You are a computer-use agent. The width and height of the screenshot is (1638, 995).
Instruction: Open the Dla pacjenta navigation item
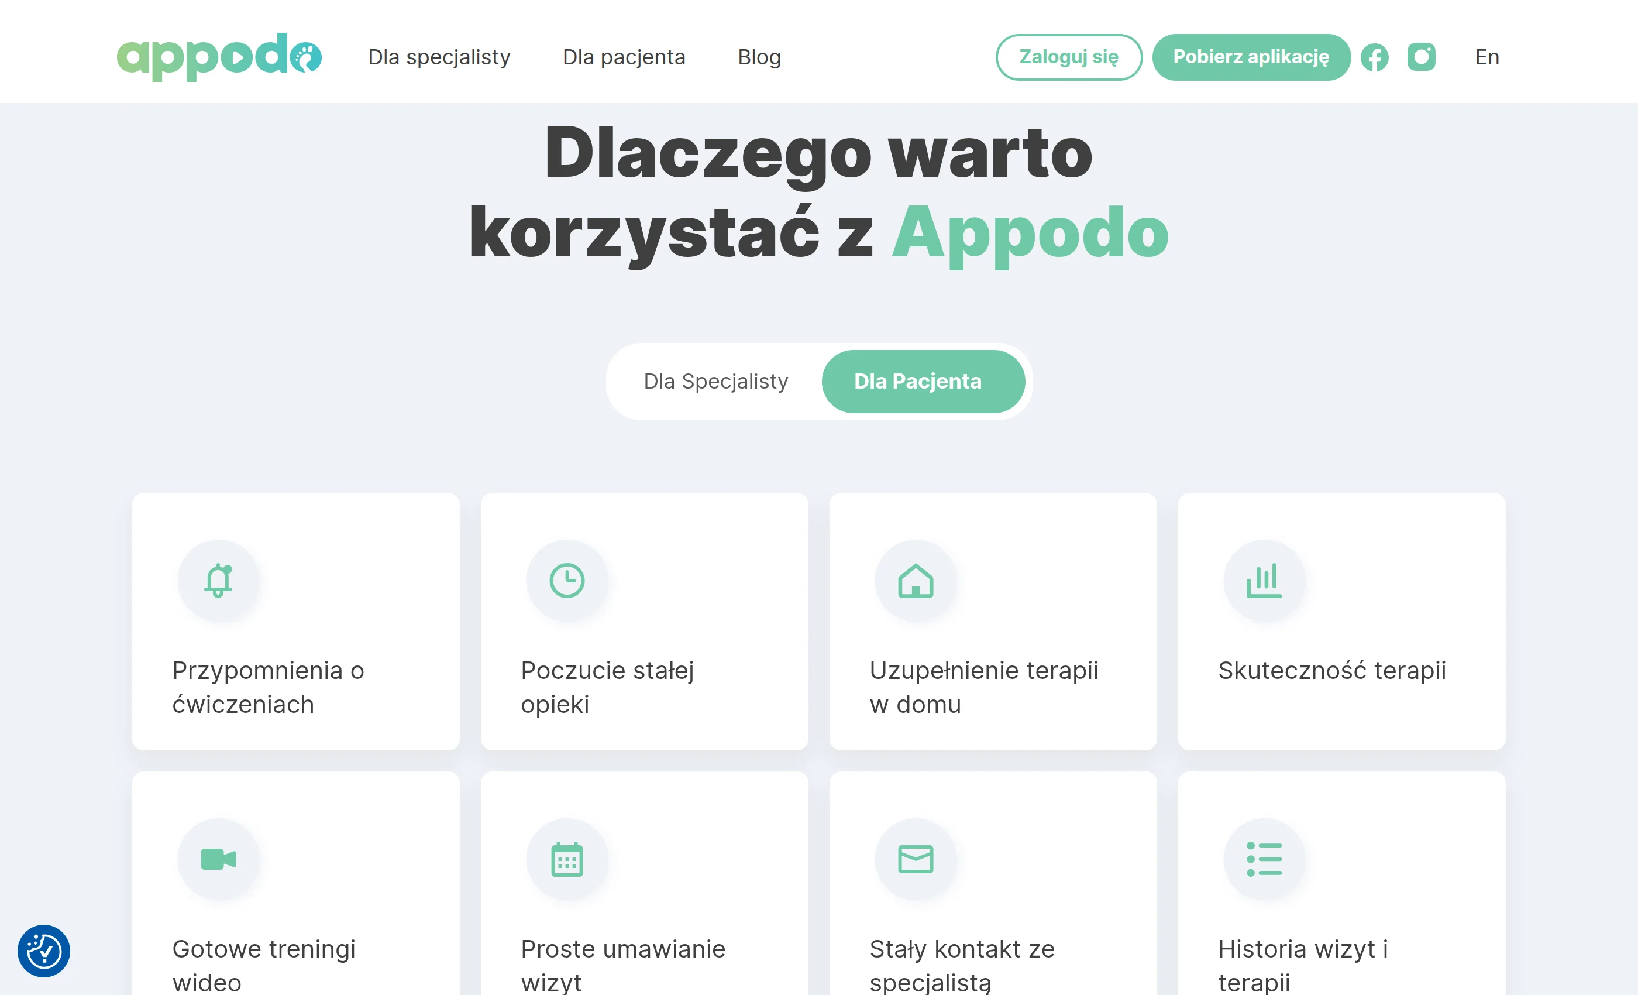click(624, 57)
